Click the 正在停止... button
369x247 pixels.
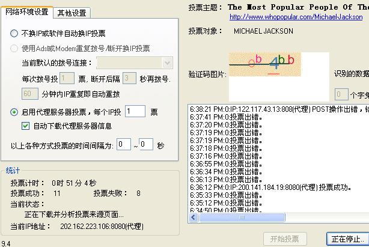347,238
